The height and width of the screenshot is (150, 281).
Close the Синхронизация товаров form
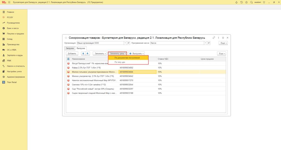tap(227, 38)
